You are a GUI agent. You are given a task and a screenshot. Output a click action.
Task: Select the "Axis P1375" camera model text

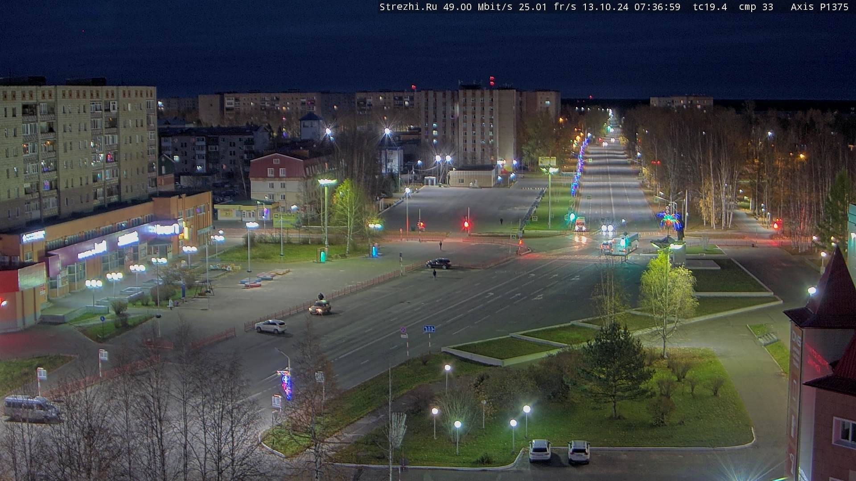819,7
